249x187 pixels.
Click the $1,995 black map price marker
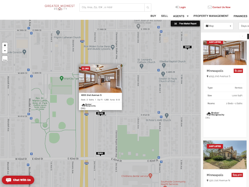100,113
